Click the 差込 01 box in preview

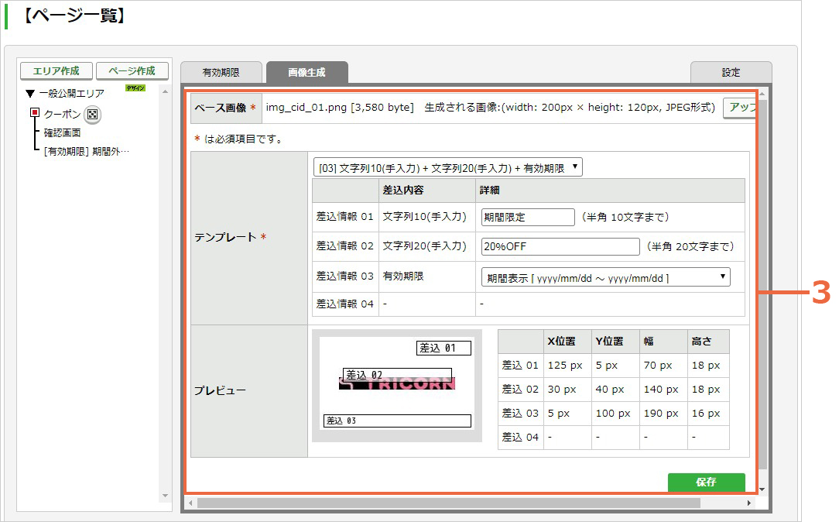[x=443, y=348]
